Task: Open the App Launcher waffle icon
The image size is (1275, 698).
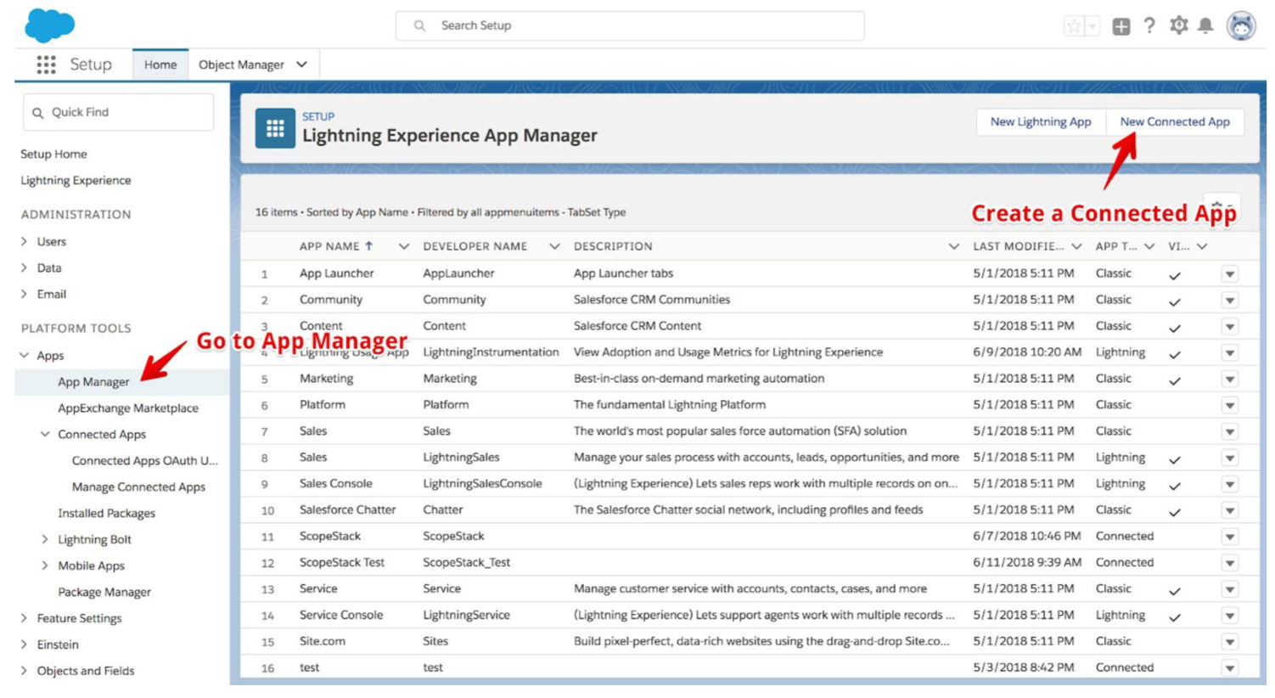Action: point(46,65)
